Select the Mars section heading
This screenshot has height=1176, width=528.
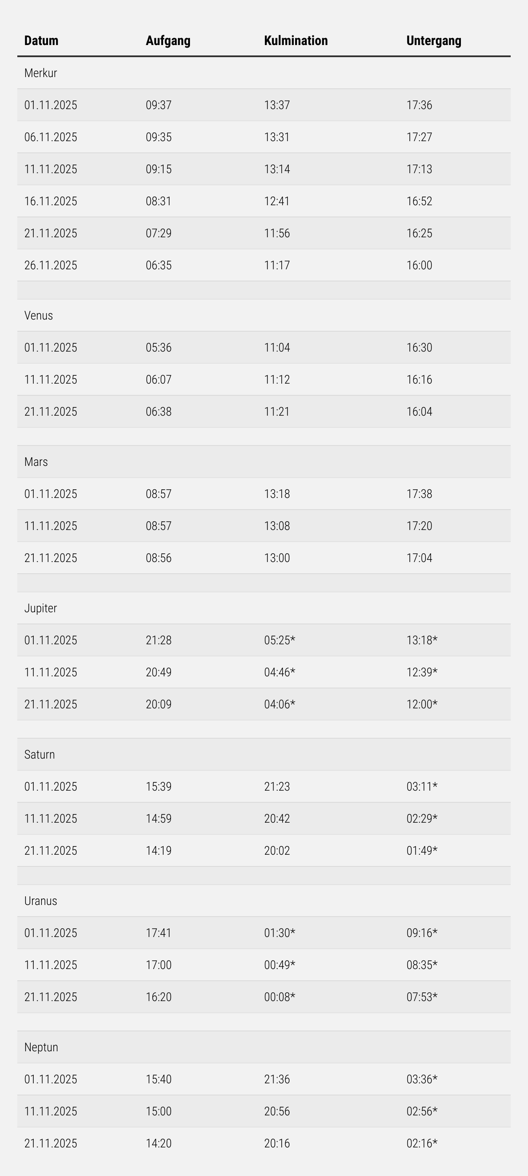(36, 462)
